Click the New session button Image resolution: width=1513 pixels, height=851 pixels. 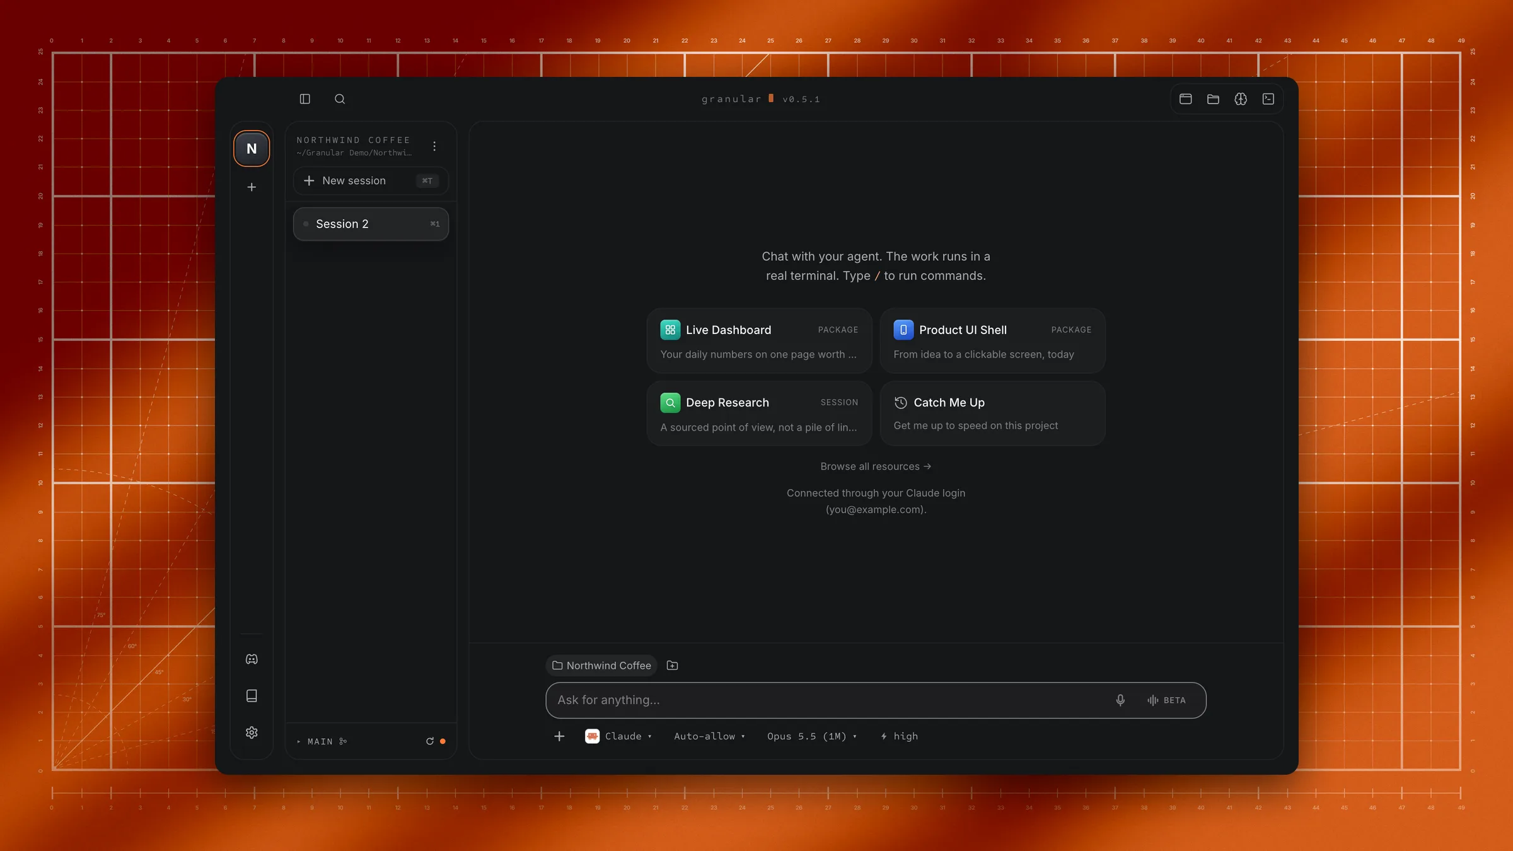coord(371,181)
